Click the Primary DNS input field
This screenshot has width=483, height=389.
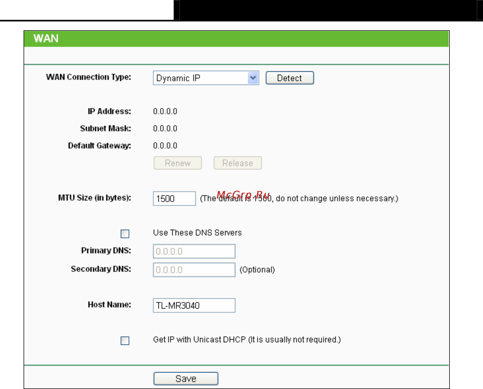pyautogui.click(x=194, y=251)
